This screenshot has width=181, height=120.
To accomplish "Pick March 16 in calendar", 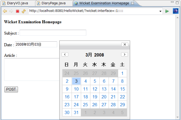I will 67,97.
